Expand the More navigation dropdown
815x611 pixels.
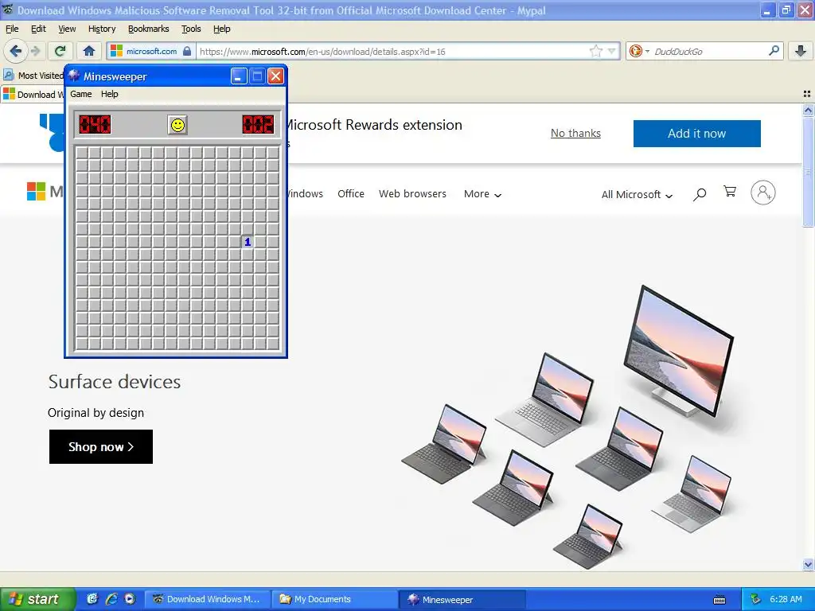(482, 194)
